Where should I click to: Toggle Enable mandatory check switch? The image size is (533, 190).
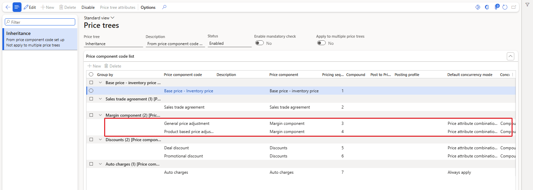pos(259,43)
